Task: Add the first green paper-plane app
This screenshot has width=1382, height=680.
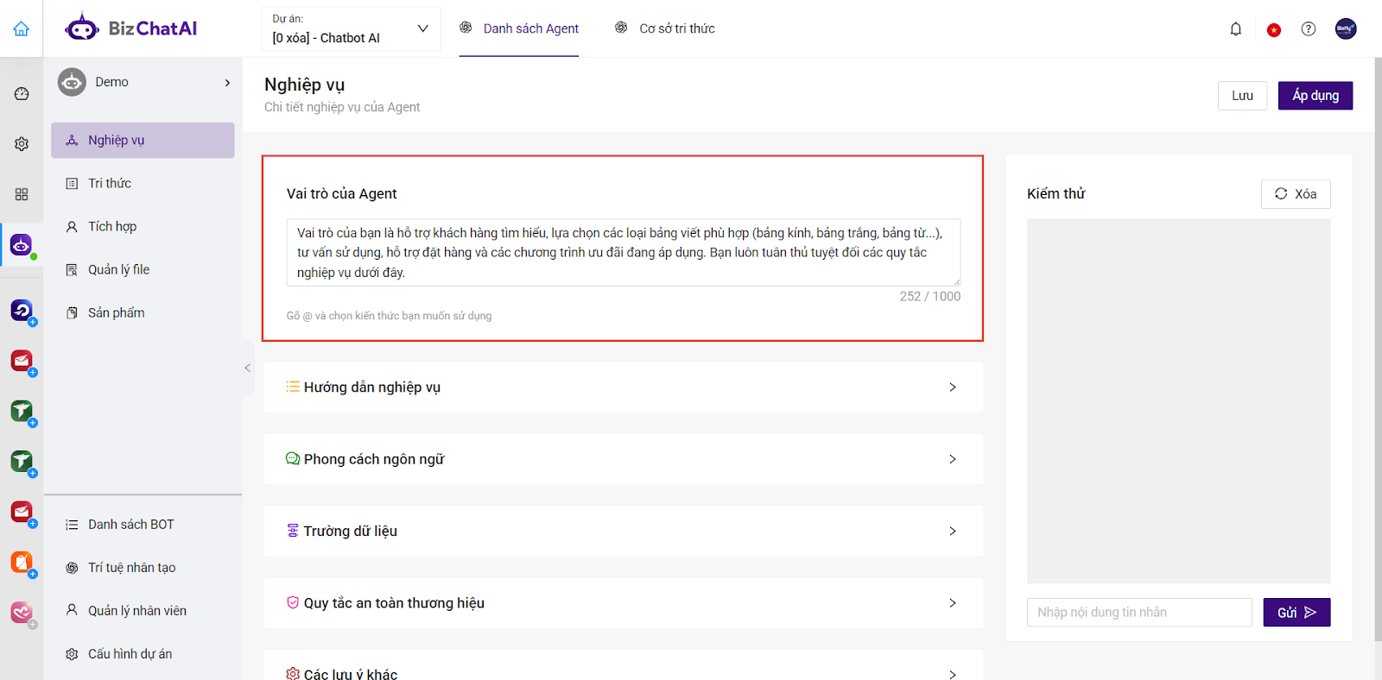Action: (x=22, y=411)
